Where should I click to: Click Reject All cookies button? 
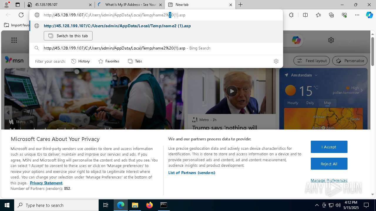[x=329, y=164]
